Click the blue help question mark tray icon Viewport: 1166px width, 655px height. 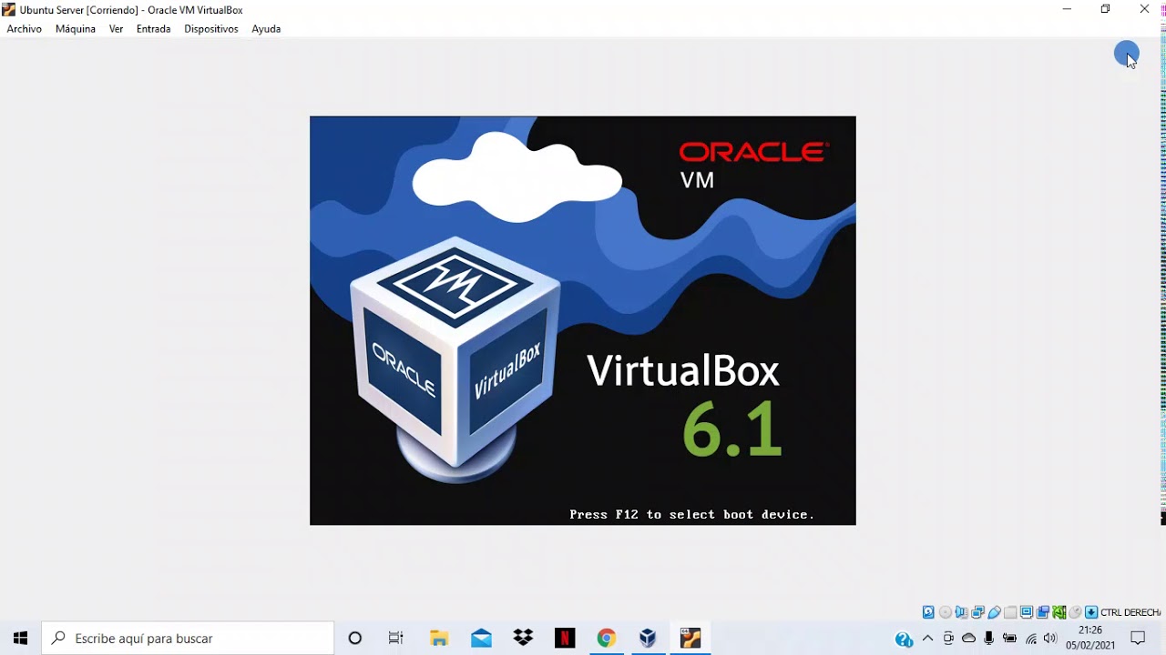[904, 640]
